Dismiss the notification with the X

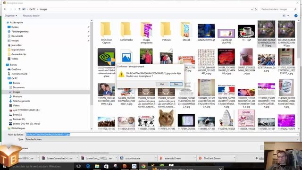[x=220, y=169]
